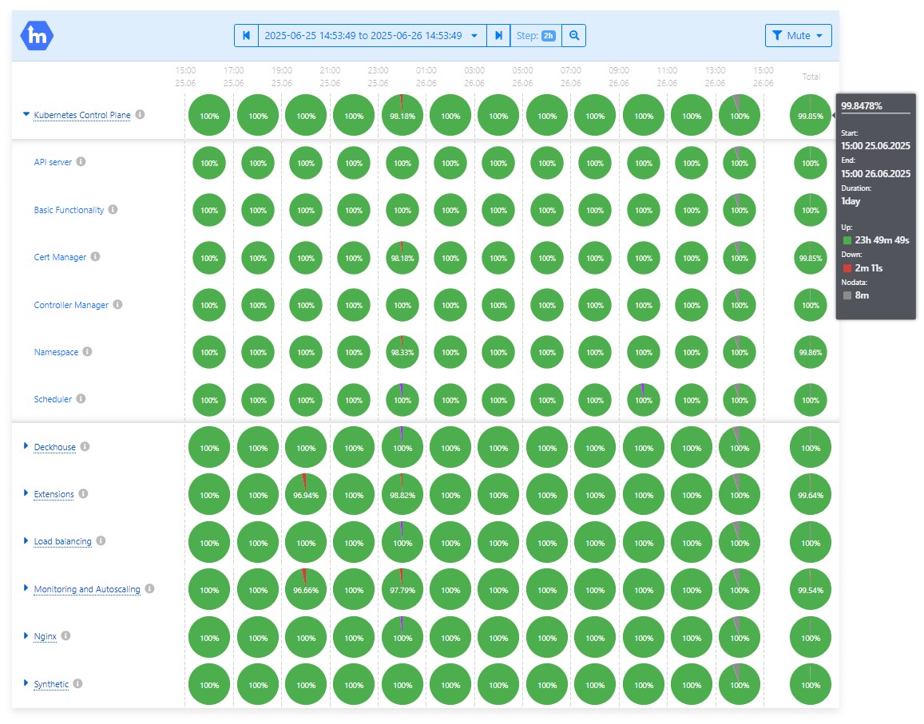The height and width of the screenshot is (724, 924).
Task: Select the Basic Functionality probe label
Action: (69, 210)
